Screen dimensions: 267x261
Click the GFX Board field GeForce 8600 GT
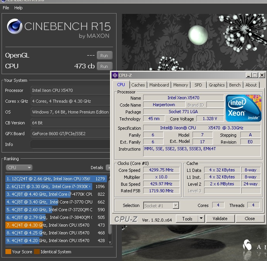click(x=70, y=134)
